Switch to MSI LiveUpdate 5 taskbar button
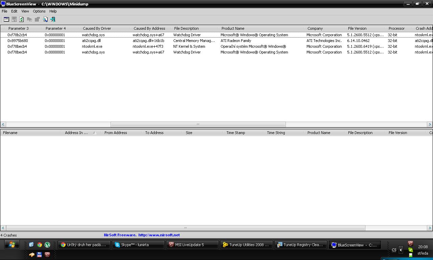 [192, 245]
